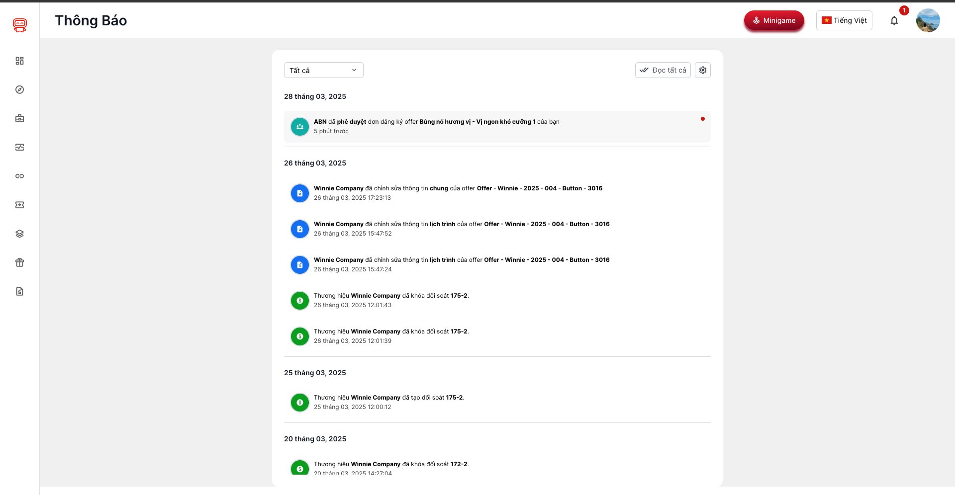Click the red Minigame button

[773, 20]
